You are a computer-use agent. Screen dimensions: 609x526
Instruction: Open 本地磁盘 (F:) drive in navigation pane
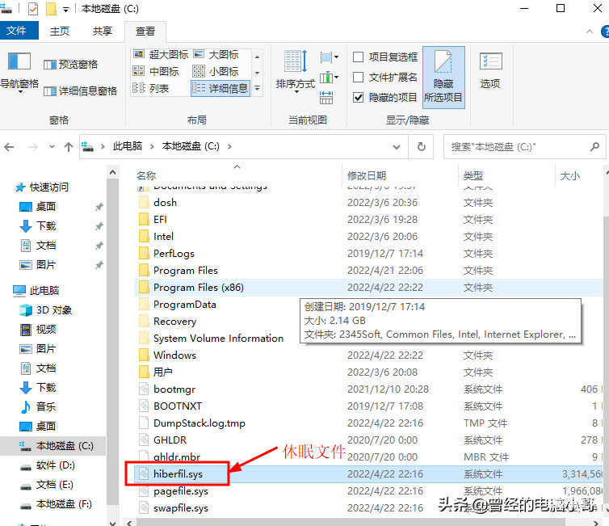[63, 504]
